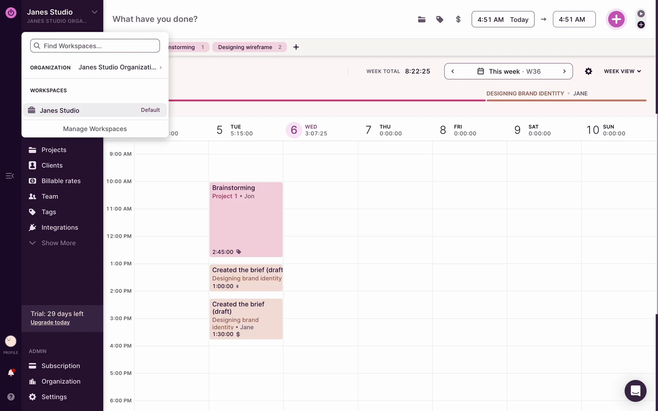Click the pink plus add entry button
This screenshot has height=411, width=658.
tap(616, 19)
